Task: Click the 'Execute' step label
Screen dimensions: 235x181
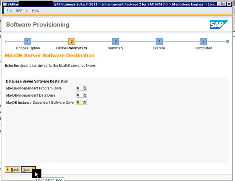Action: point(159,48)
